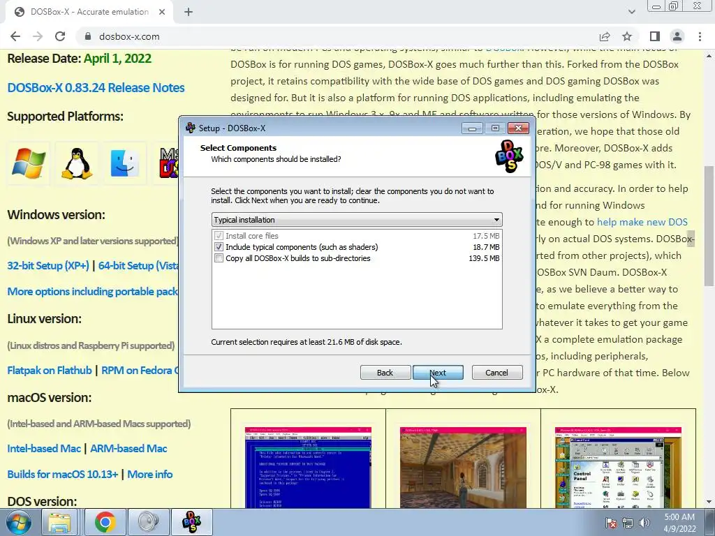
Task: Open Builds for macOS 10.13+ link
Action: [x=63, y=475]
